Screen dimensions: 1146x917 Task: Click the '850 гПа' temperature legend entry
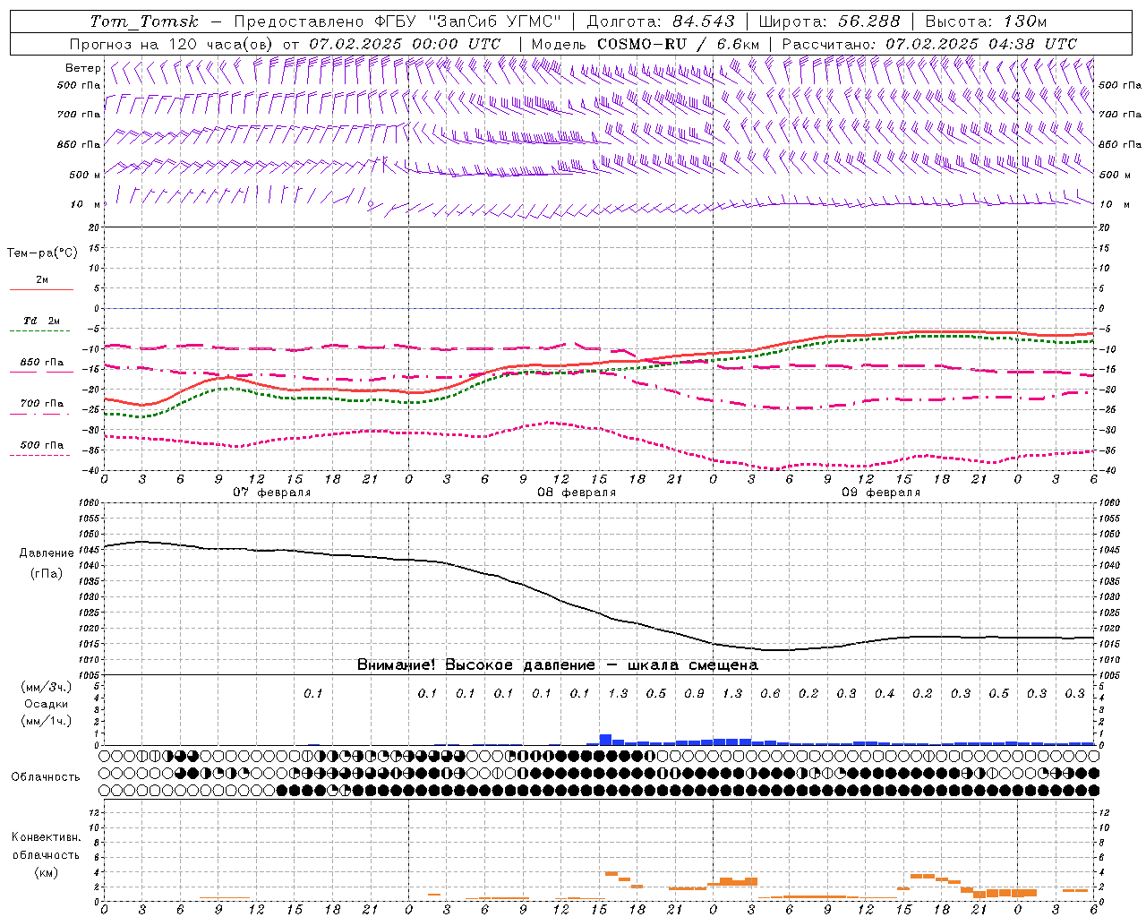coord(42,363)
